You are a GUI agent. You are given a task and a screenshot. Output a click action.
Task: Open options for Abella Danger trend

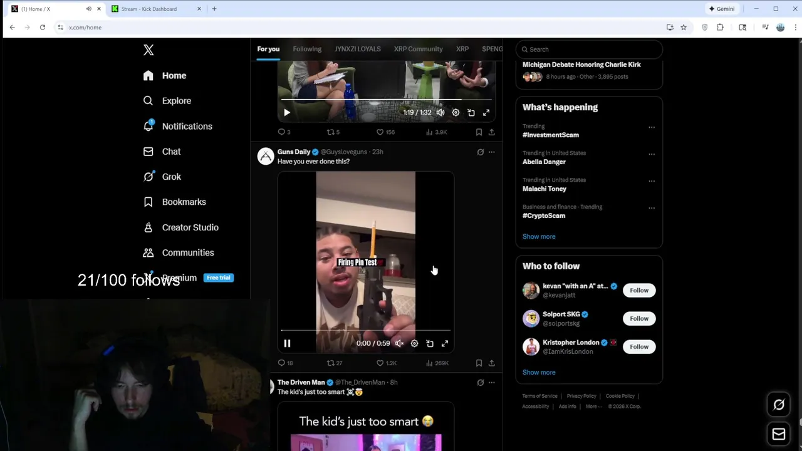652,154
